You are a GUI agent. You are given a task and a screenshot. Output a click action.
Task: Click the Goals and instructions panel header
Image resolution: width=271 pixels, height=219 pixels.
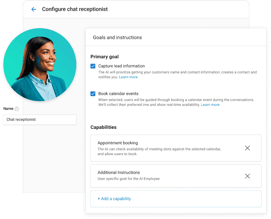[117, 37]
